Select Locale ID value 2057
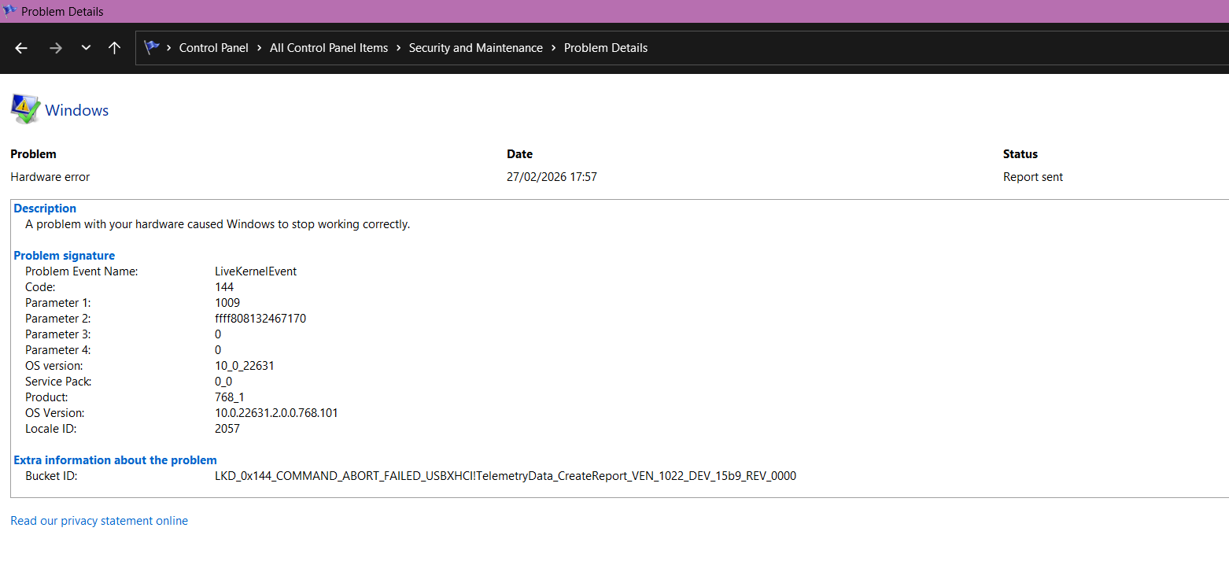1229x572 pixels. 227,429
